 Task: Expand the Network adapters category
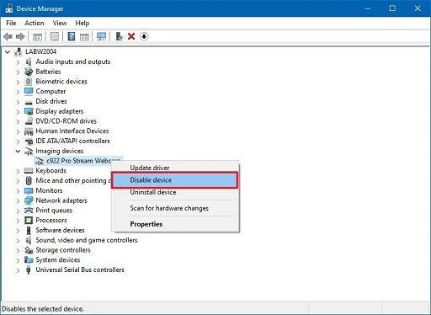18,201
